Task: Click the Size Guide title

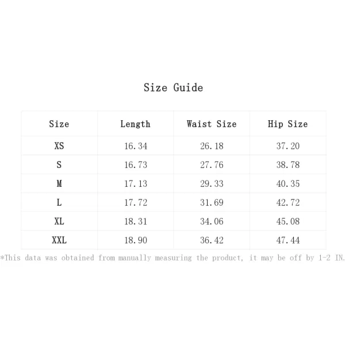Action: click(x=173, y=87)
